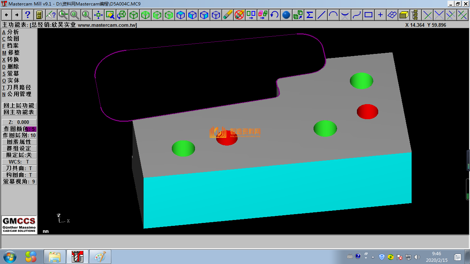Select the shading blue sphere icon

[286, 15]
